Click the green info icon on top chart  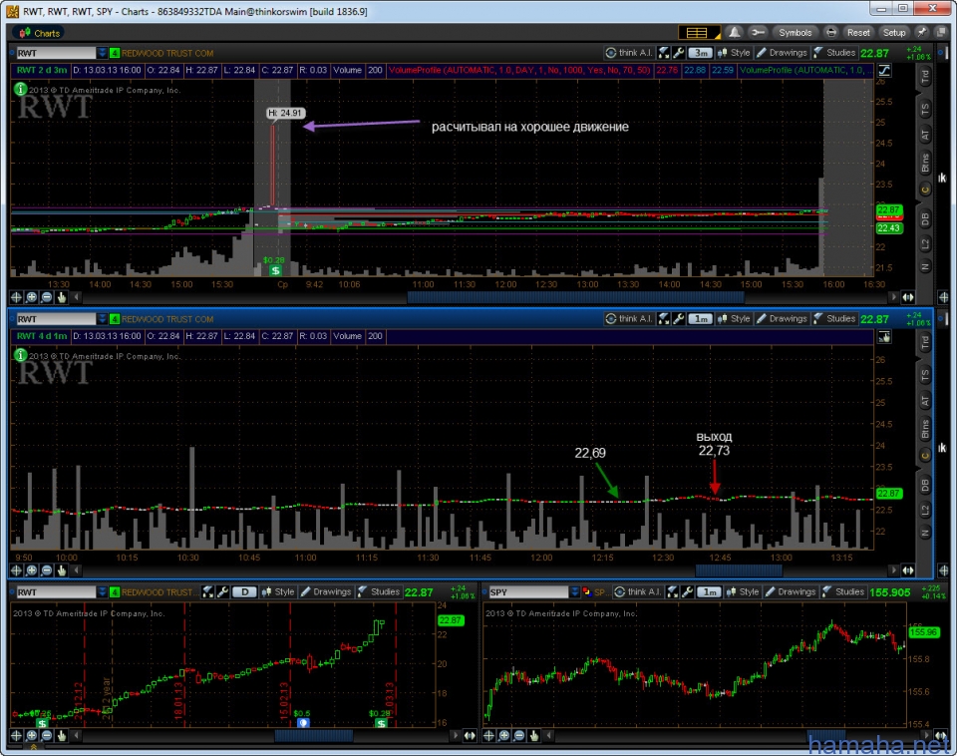(20, 89)
